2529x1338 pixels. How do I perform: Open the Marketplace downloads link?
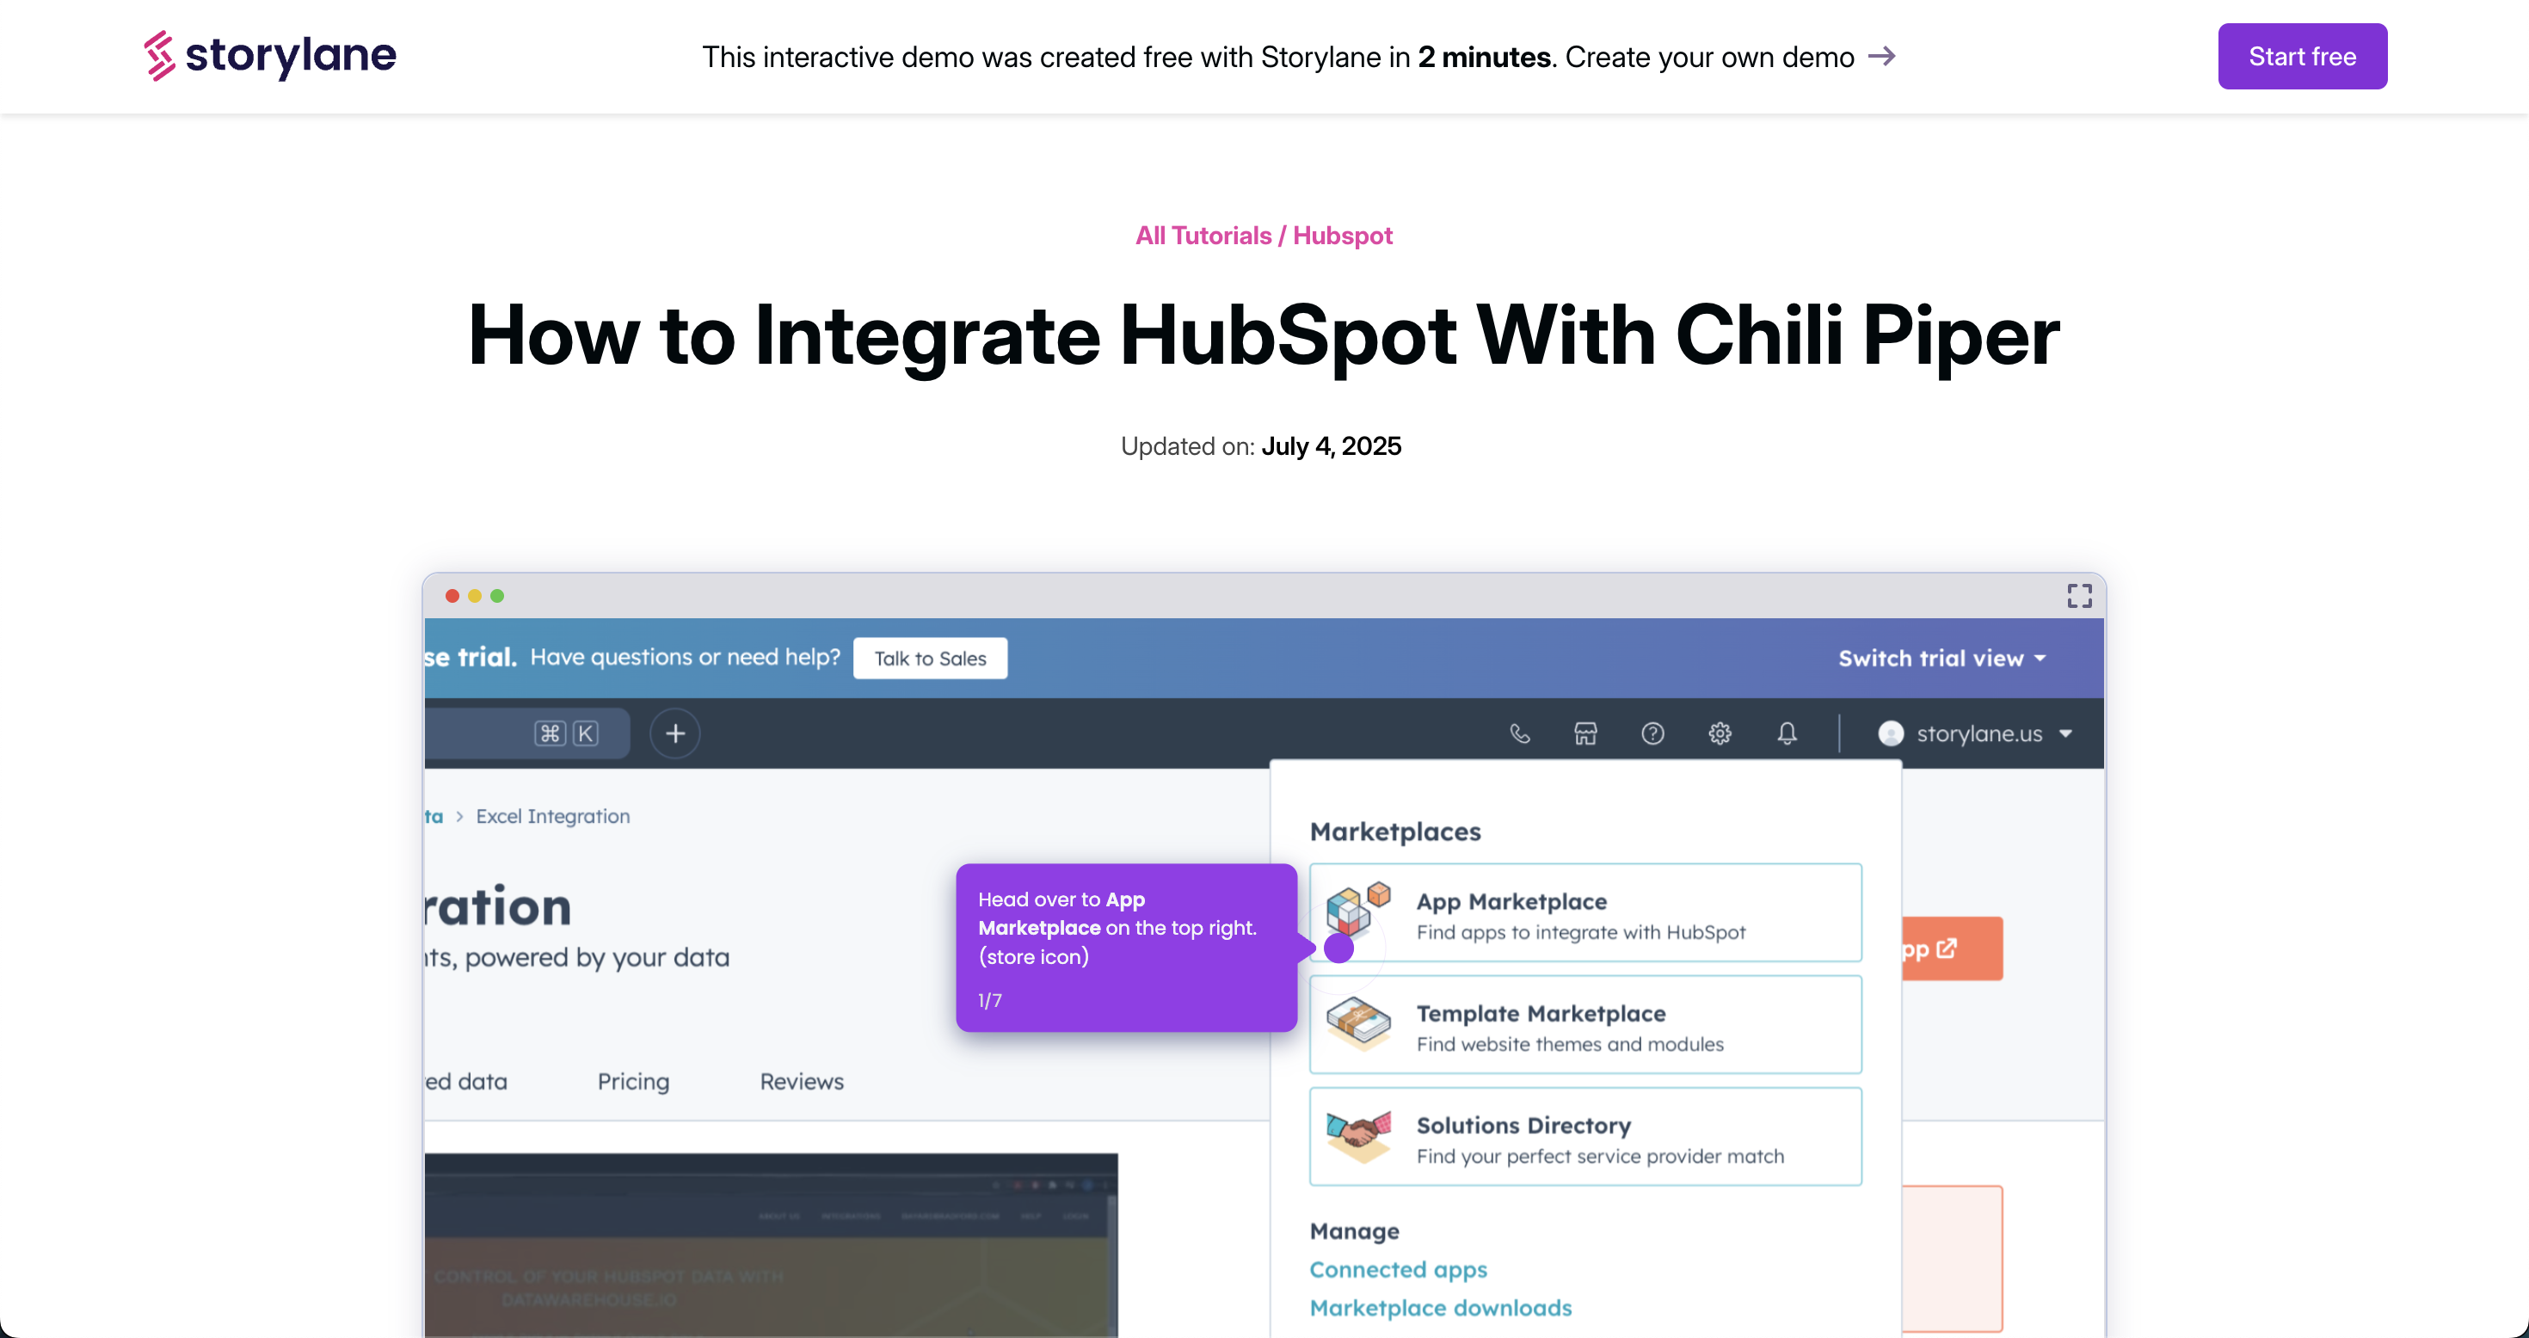pos(1440,1309)
